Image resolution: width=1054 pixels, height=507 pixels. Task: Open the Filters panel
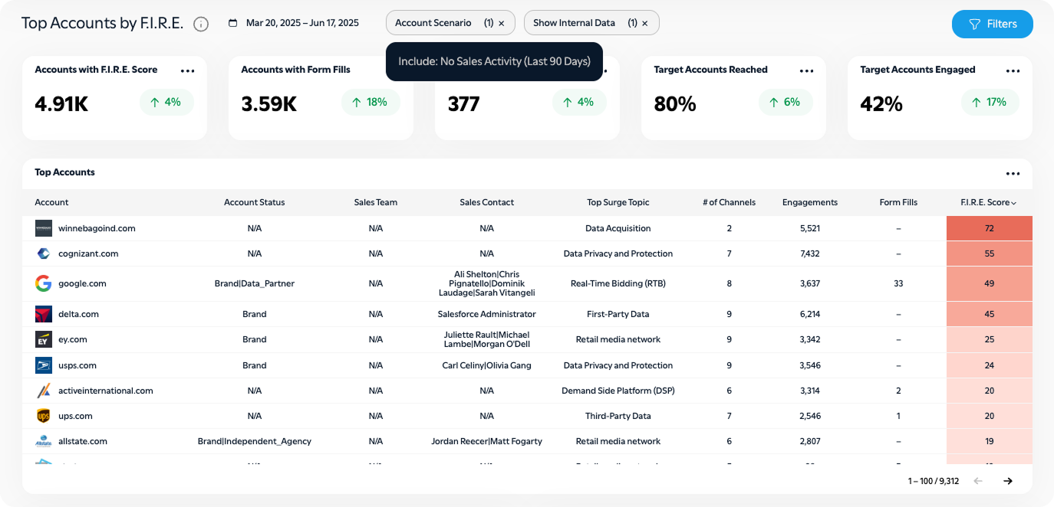point(992,24)
